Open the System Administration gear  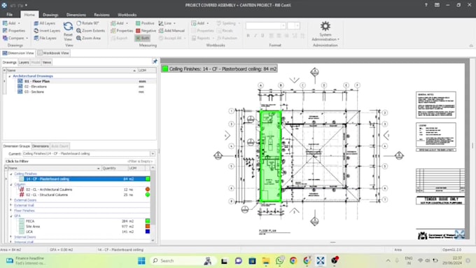[325, 27]
